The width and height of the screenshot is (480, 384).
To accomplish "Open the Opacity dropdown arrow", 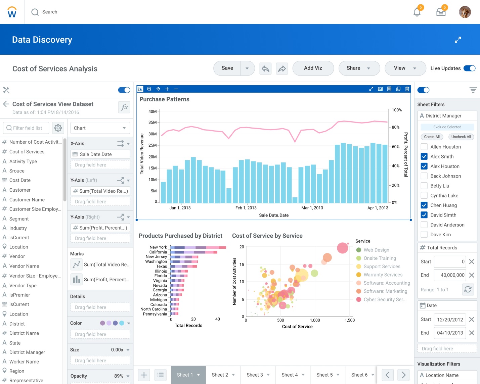I will coord(128,376).
